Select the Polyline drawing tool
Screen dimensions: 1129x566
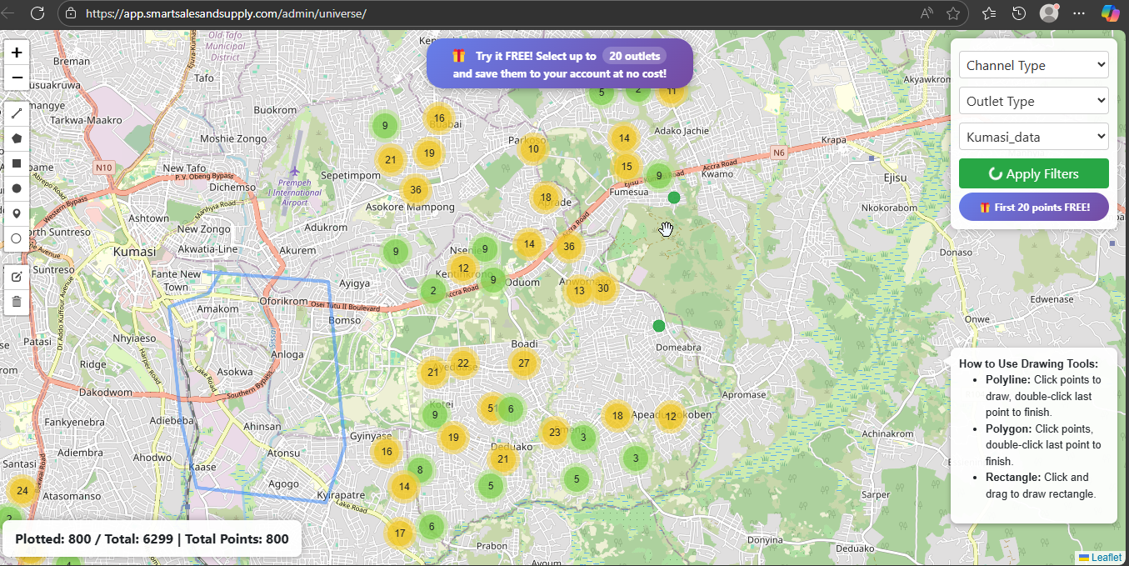17,113
